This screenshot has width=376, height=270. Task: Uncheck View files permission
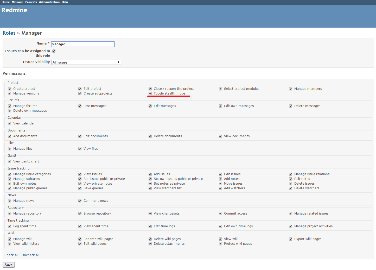pyautogui.click(x=80, y=149)
